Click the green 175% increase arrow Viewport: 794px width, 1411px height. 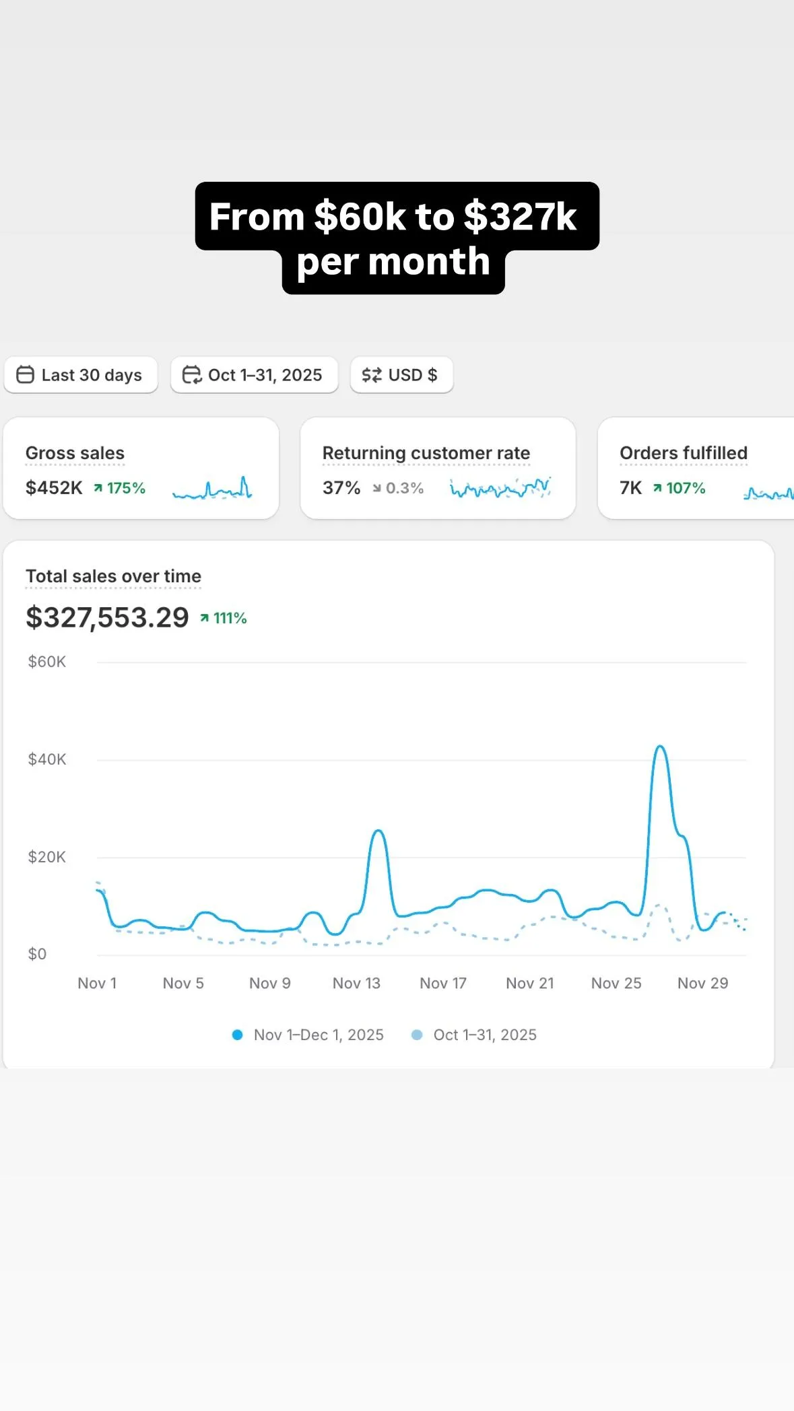tap(98, 488)
